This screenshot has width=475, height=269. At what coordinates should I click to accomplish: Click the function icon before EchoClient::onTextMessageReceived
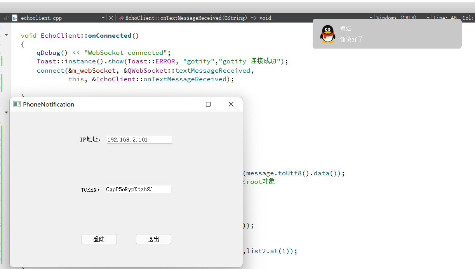click(122, 18)
